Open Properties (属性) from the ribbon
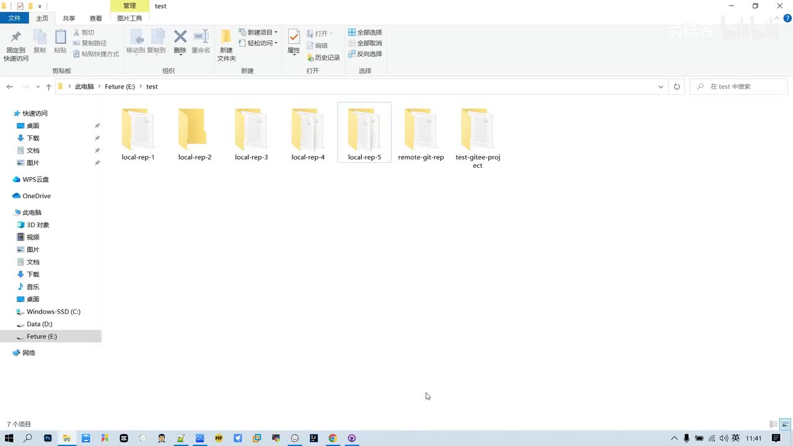This screenshot has height=446, width=793. pos(294,42)
